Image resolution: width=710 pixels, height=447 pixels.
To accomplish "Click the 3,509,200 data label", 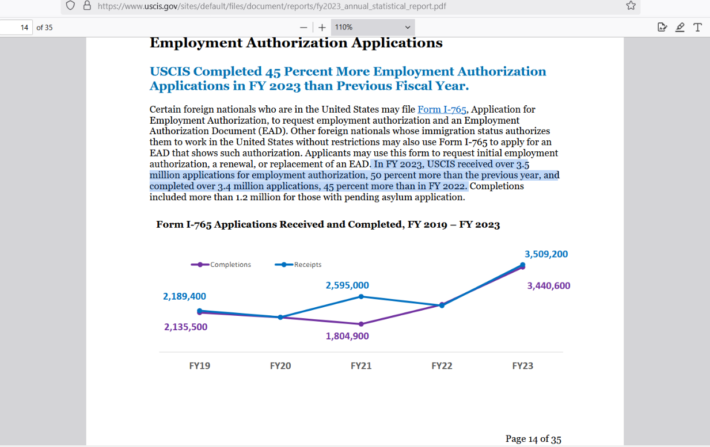I will tap(546, 254).
